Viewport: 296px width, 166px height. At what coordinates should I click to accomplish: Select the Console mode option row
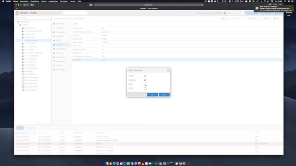(x=177, y=49)
